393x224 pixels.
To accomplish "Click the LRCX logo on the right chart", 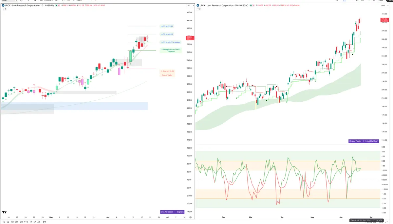I will pos(198,6).
